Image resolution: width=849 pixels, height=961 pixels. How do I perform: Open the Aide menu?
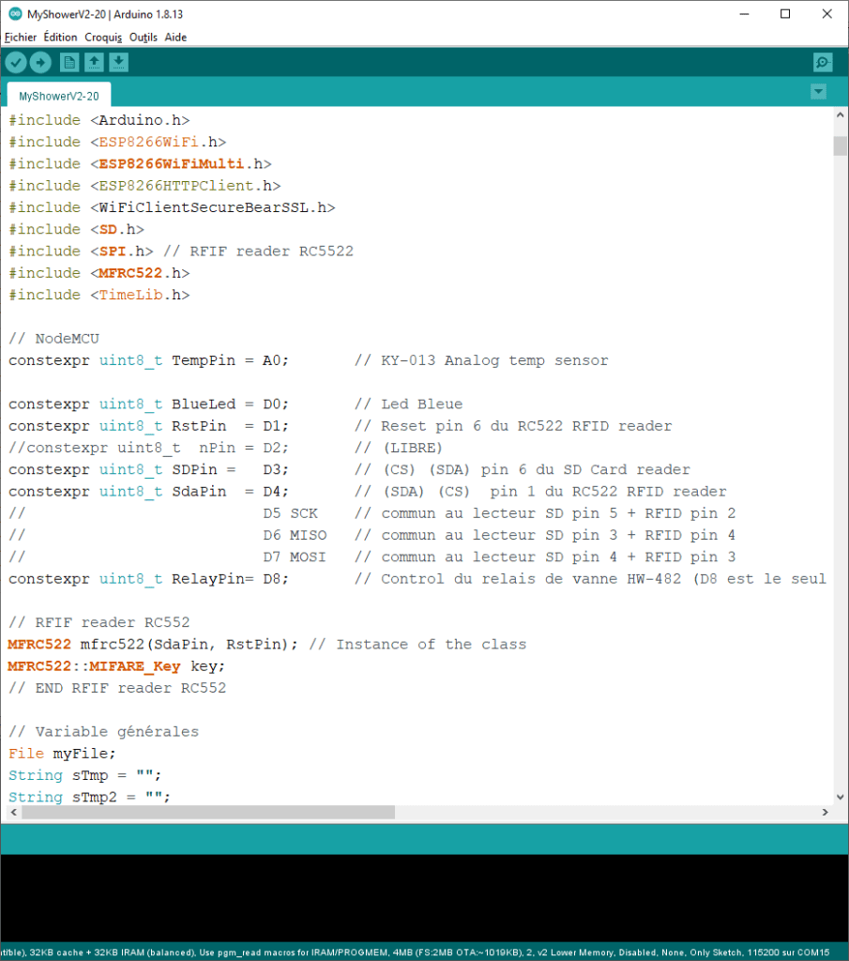point(175,38)
